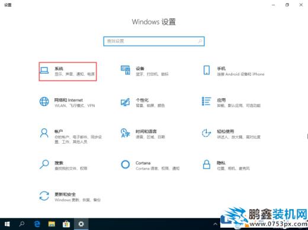
Task: Open the 个性化 (Personalization) icon
Action: [x=126, y=102]
